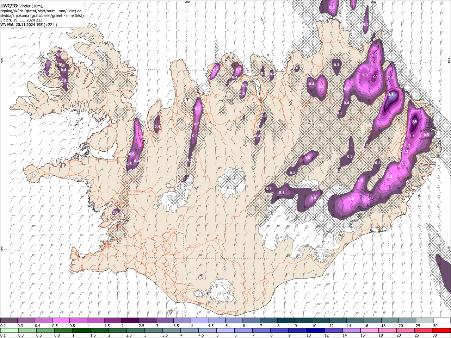The image size is (451, 338).
Task: Click the darkest green rain swatch labeled 1
Action: point(81,331)
